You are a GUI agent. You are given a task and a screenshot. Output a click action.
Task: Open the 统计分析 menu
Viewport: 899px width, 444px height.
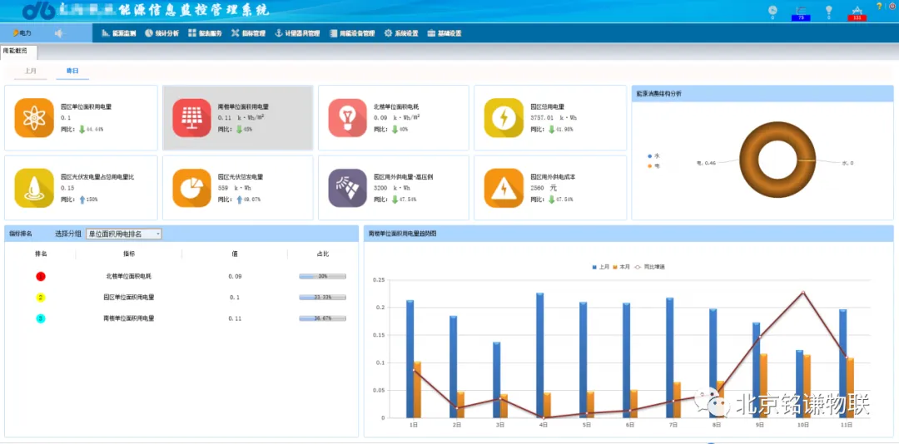pos(161,33)
